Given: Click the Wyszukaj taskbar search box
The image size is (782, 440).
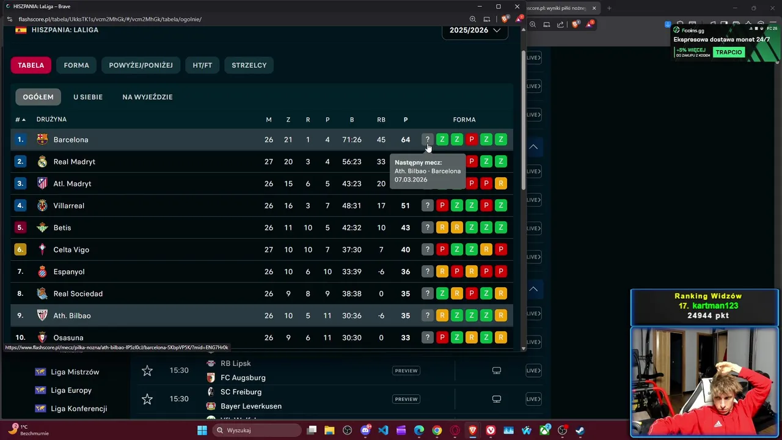Looking at the screenshot, I should [x=257, y=430].
